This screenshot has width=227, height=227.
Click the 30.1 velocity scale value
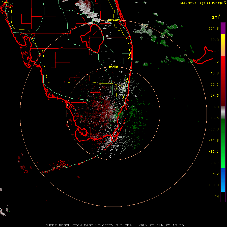pyautogui.click(x=215, y=84)
